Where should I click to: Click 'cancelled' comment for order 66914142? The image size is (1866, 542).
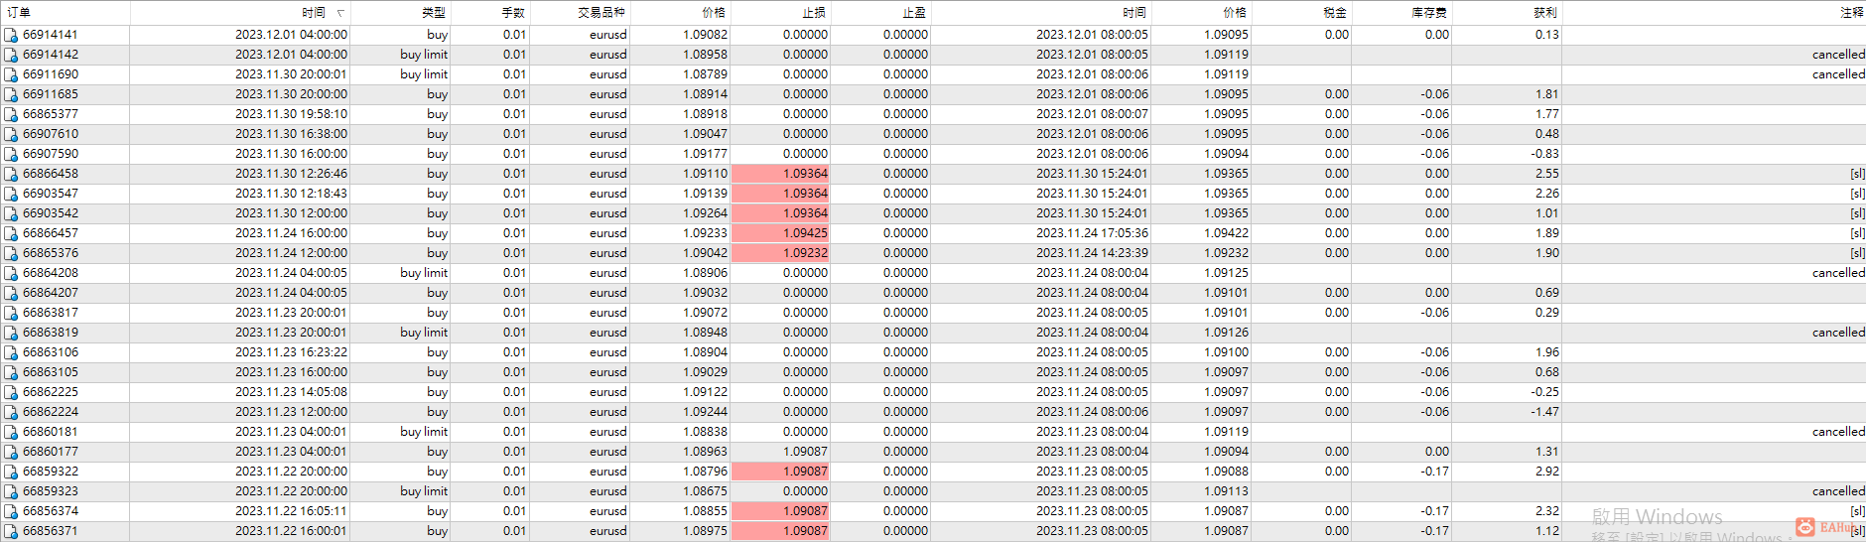(x=1838, y=55)
